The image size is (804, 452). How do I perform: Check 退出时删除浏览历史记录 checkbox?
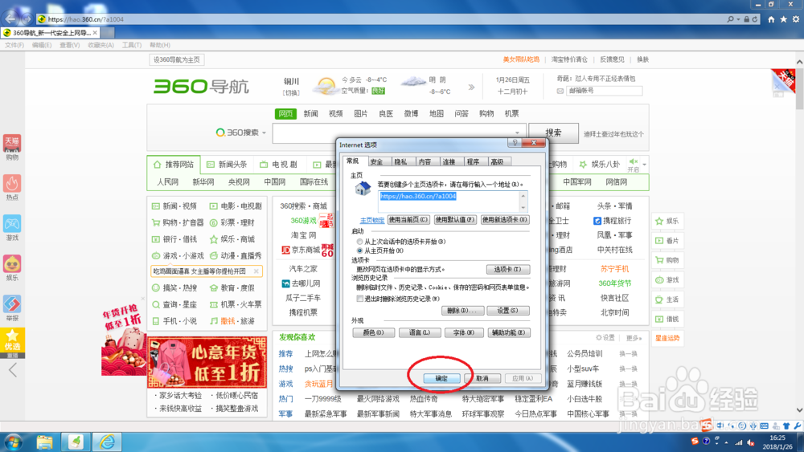(x=360, y=299)
